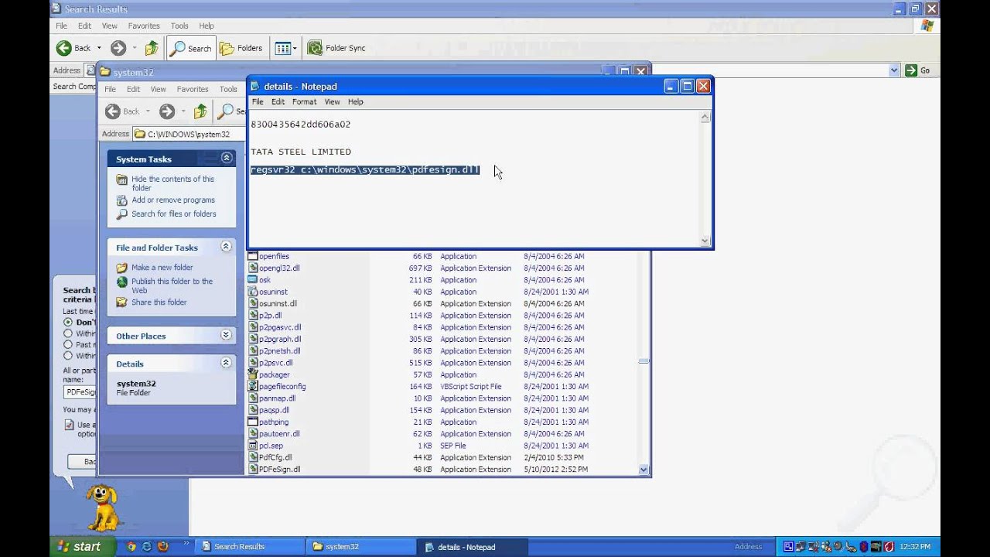Viewport: 990px width, 557px height.
Task: Collapse the File and Folder Tasks panel
Action: pos(227,247)
